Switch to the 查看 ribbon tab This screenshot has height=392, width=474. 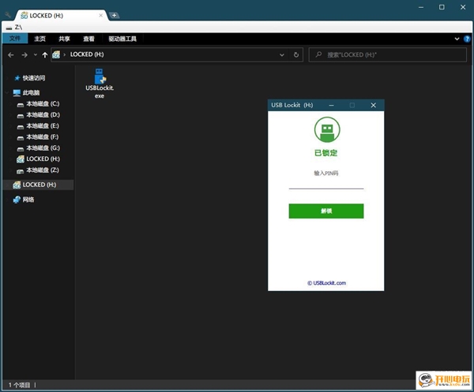(x=88, y=39)
